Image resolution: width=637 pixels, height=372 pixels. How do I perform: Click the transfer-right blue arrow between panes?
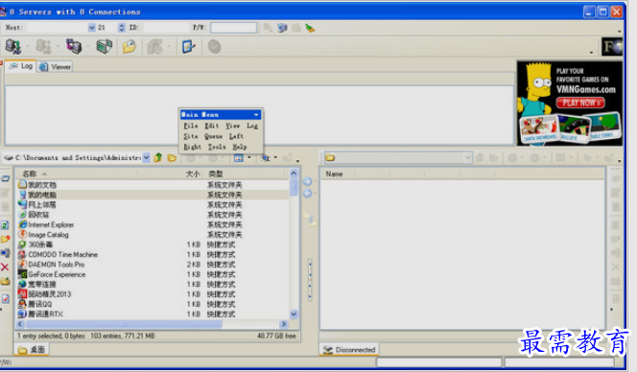coord(308,181)
